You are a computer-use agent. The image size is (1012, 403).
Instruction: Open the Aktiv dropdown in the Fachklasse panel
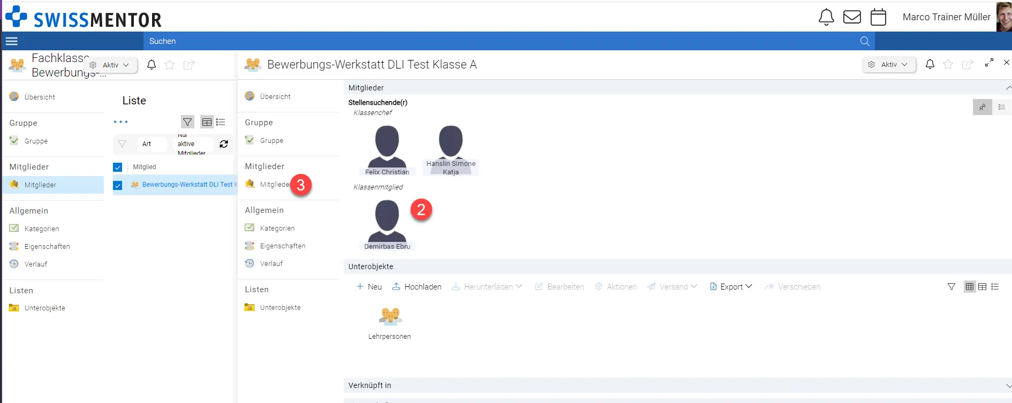tap(111, 65)
